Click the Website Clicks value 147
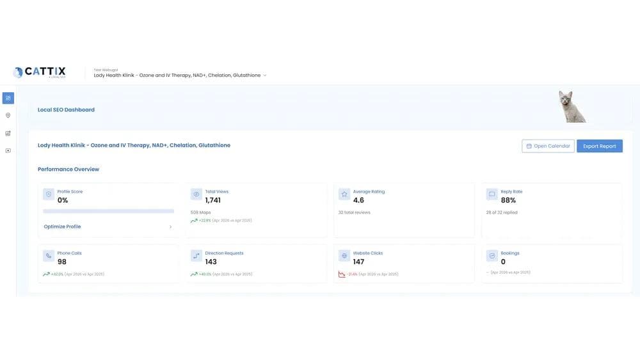This screenshot has height=357, width=640. click(358, 262)
